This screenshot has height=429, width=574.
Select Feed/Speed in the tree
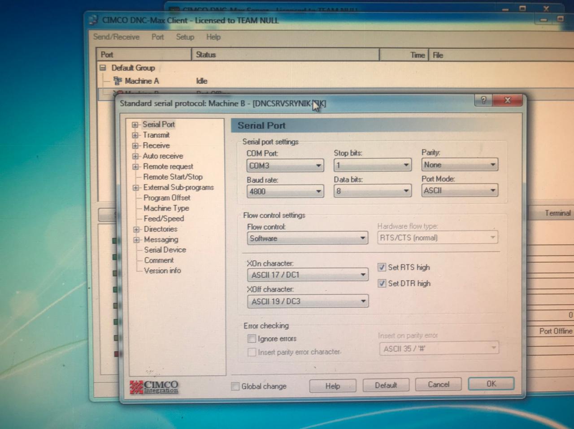(x=164, y=219)
